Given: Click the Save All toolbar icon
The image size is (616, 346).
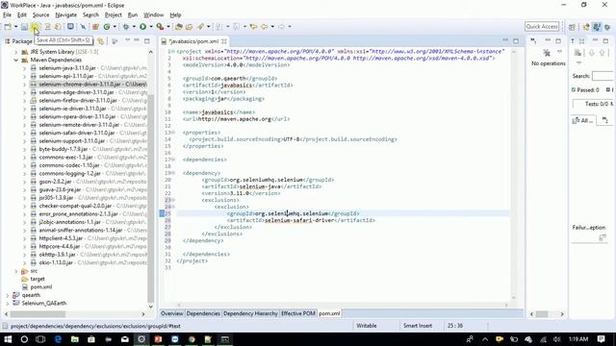Looking at the screenshot, I should [35, 27].
